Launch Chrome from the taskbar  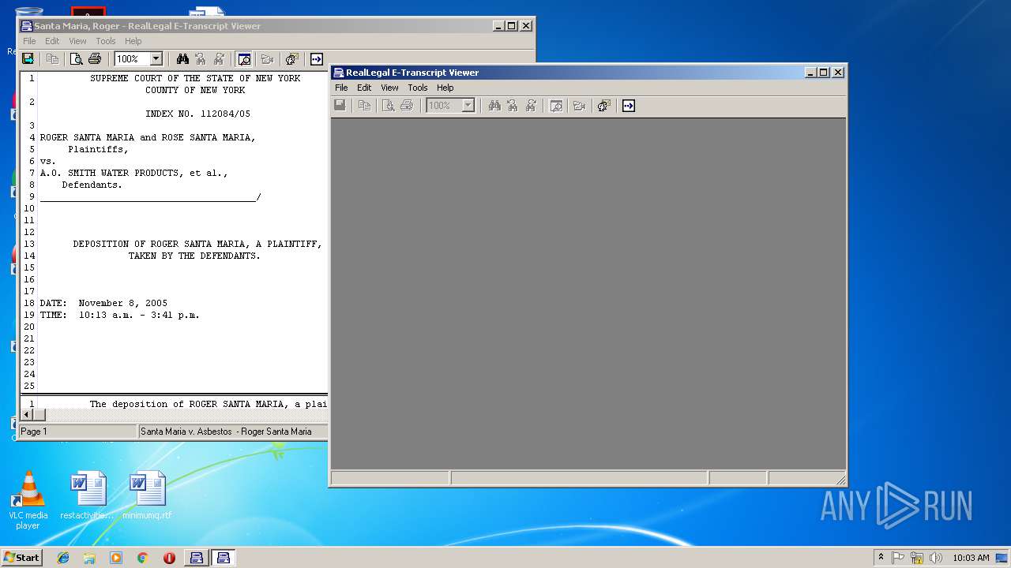143,558
